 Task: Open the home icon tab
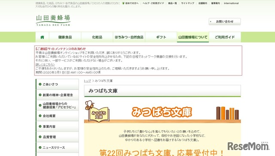tap(42, 37)
